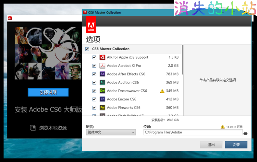Select the Adobe After Effects CS6 name
Viewport: 257px width, 162px height.
(126, 74)
